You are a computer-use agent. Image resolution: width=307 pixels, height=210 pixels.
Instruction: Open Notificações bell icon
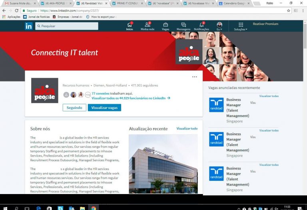click(201, 26)
